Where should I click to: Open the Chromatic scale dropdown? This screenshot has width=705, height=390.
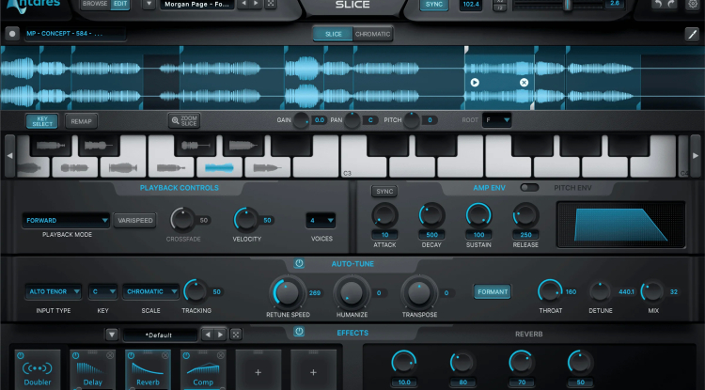click(x=150, y=291)
